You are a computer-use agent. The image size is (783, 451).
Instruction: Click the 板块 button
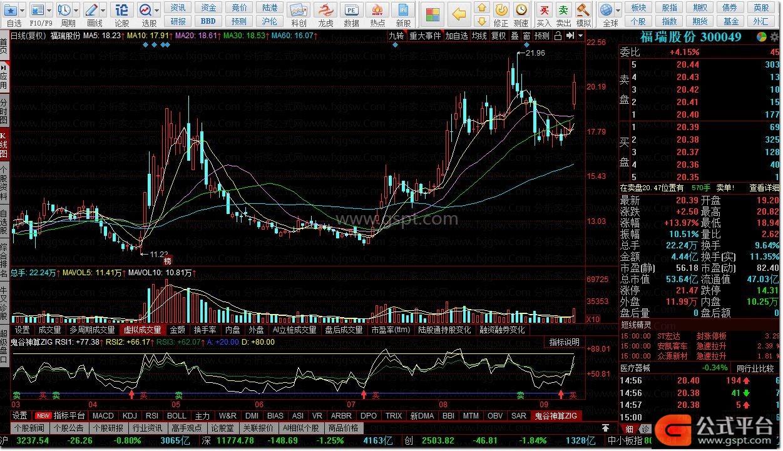point(638,8)
